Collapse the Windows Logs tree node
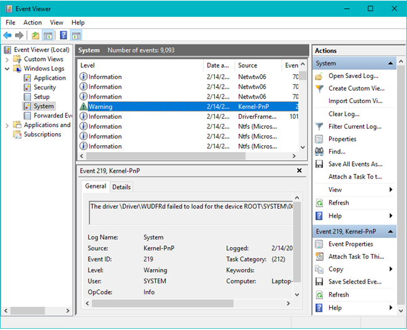Image resolution: width=407 pixels, height=330 pixels. pyautogui.click(x=7, y=69)
